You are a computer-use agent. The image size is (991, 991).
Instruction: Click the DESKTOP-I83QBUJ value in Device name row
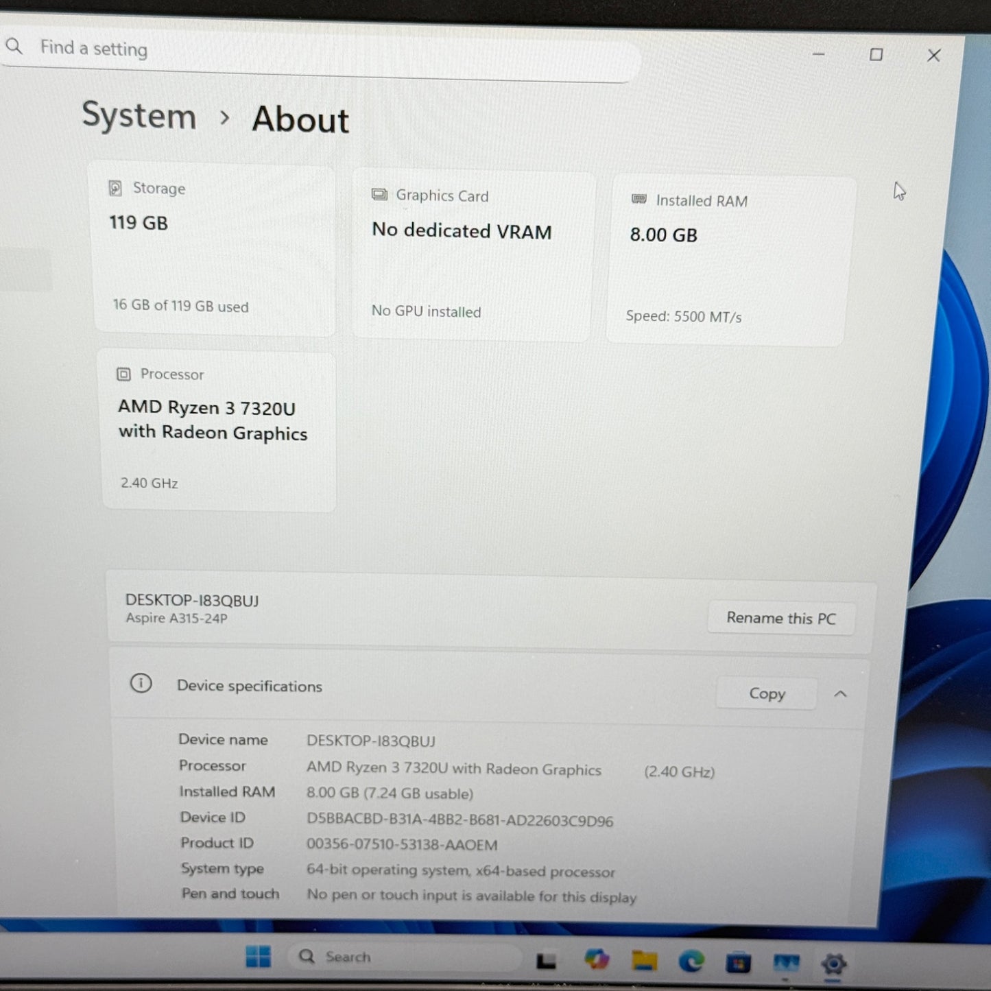pos(371,741)
